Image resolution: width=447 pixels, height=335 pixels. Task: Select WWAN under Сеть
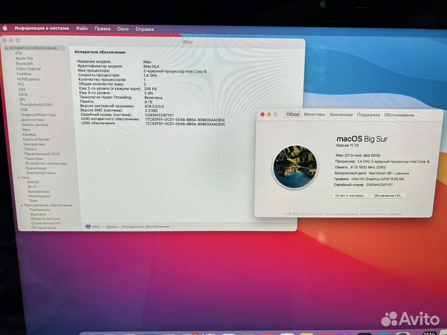point(33,182)
